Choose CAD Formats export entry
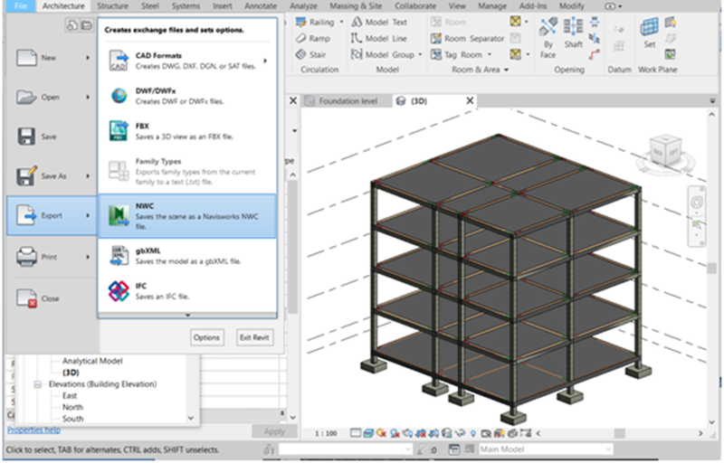724x463 pixels. (187, 61)
